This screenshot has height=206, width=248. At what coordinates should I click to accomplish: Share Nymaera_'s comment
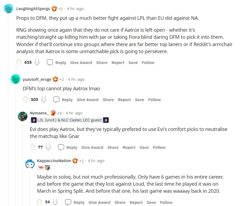[113, 147]
